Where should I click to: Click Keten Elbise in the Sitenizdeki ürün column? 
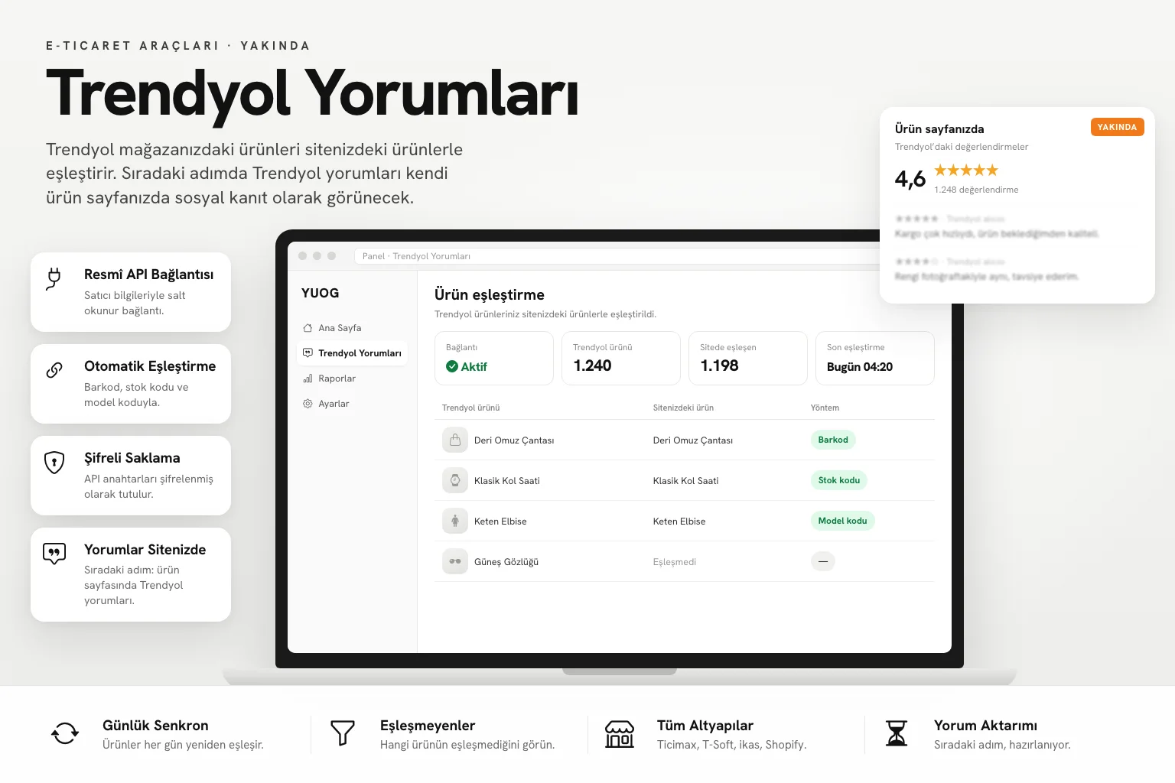(679, 521)
